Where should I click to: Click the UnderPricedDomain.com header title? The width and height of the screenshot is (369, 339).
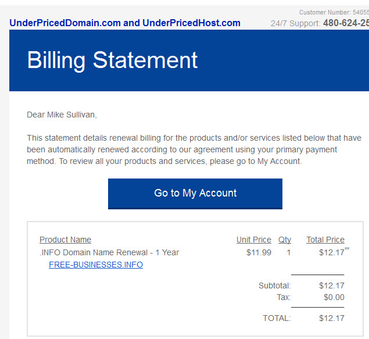point(125,23)
